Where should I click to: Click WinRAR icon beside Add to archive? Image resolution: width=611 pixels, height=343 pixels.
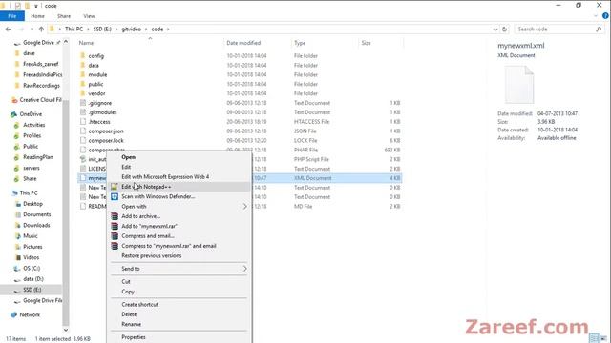(115, 216)
